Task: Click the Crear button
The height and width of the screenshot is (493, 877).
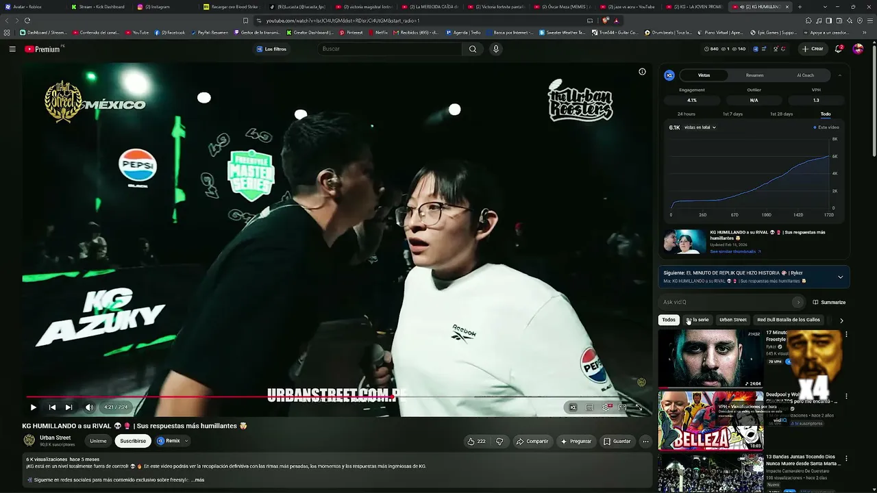Action: pyautogui.click(x=813, y=49)
